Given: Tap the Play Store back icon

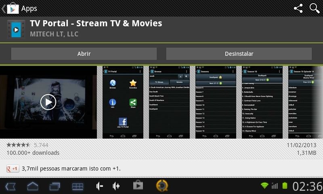Looking at the screenshot, I should click(x=10, y=8).
